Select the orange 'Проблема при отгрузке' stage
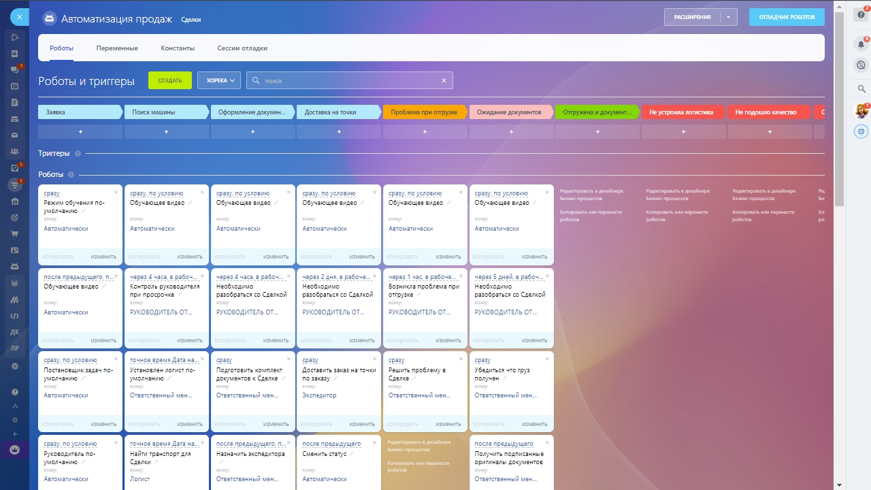This screenshot has width=871, height=490. click(425, 112)
